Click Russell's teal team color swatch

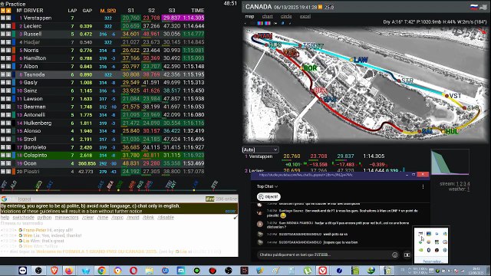tap(14, 34)
